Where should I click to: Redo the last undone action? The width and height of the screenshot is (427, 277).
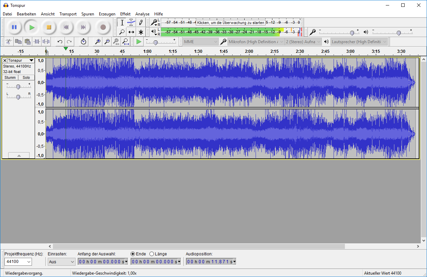69,41
